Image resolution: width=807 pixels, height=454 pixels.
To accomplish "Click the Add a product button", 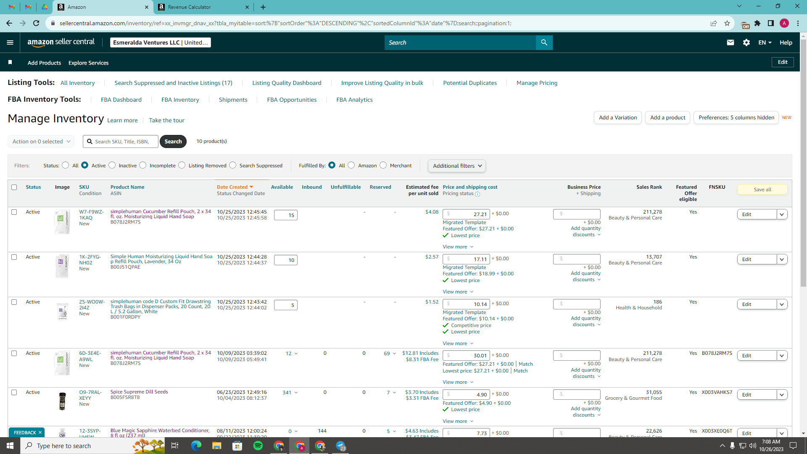I will tap(667, 117).
